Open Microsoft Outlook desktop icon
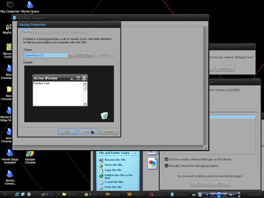 [9, 51]
